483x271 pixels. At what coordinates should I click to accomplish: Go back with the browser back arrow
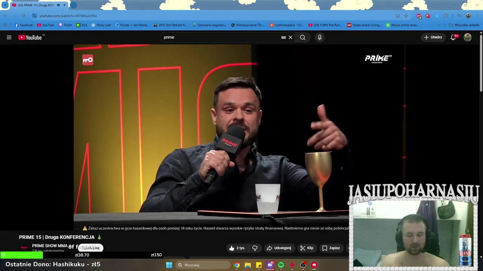coord(6,16)
